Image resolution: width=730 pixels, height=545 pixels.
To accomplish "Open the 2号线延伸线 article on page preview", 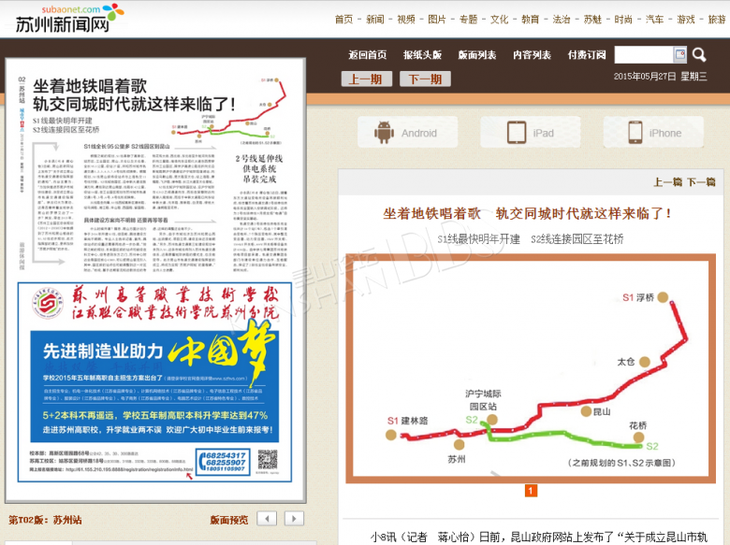I will (x=259, y=168).
